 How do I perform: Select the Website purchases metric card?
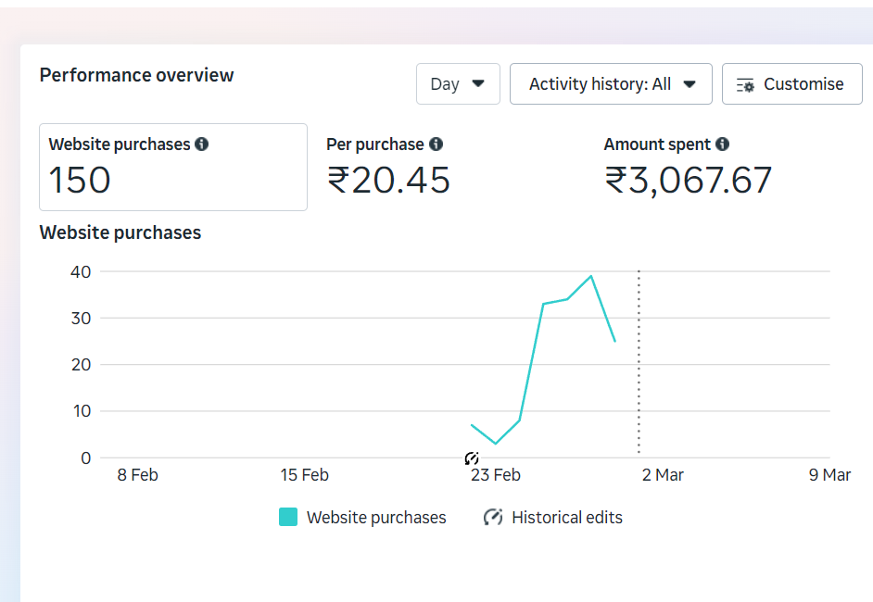click(x=173, y=168)
